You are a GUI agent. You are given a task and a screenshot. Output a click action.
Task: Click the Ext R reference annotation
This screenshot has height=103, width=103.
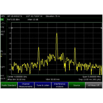point(3,78)
